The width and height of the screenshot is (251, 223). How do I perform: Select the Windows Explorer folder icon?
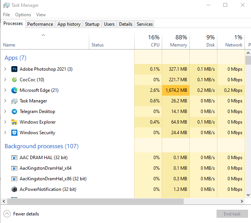click(14, 122)
